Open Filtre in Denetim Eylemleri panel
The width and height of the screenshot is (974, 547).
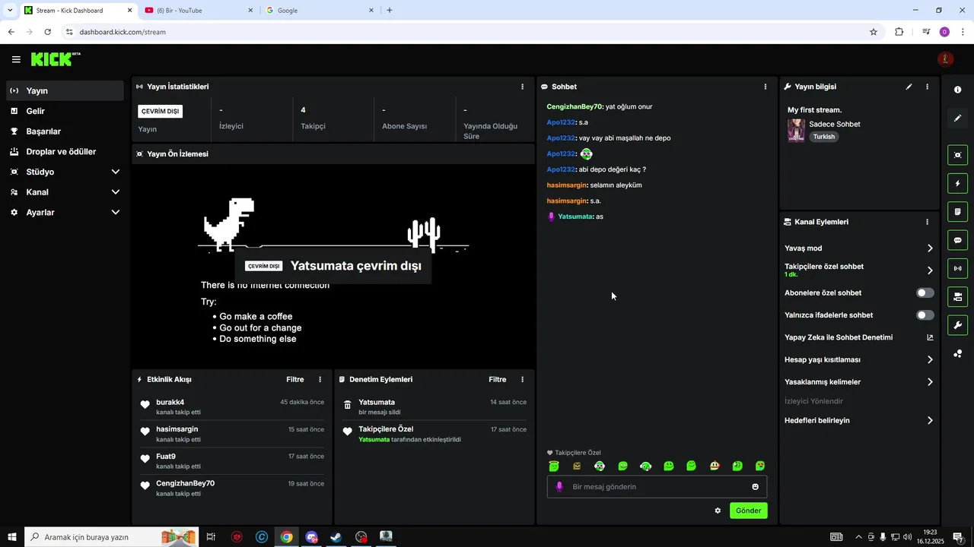[x=498, y=379]
